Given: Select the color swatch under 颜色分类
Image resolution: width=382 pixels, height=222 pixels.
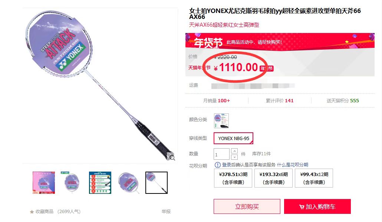Looking at the screenshot, I should point(221,121).
